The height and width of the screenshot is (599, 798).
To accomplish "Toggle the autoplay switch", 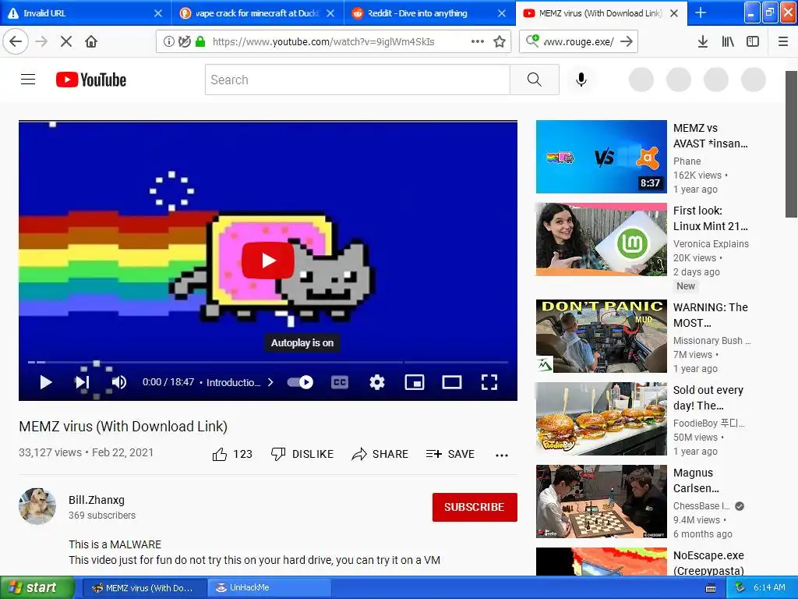I will [x=300, y=382].
